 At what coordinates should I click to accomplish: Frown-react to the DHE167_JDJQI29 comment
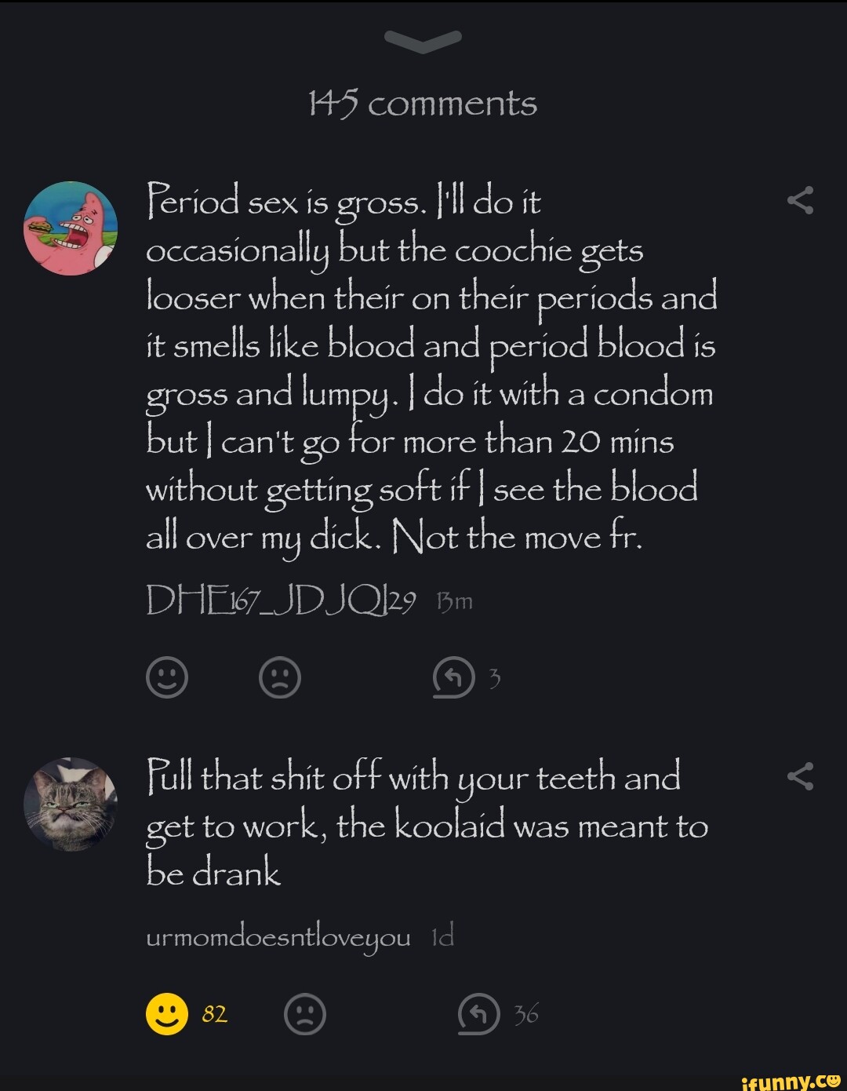tap(280, 677)
